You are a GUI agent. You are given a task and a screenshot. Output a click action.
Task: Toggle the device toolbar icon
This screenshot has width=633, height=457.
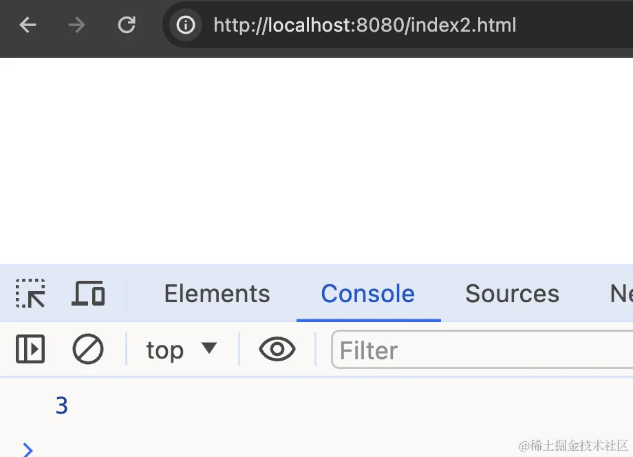tap(88, 293)
